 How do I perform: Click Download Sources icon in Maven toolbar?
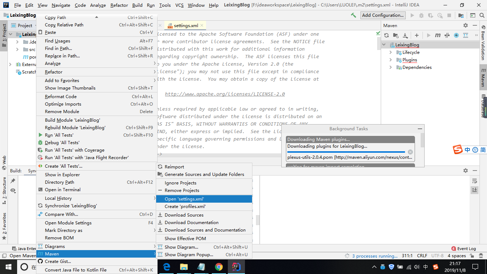tap(405, 35)
